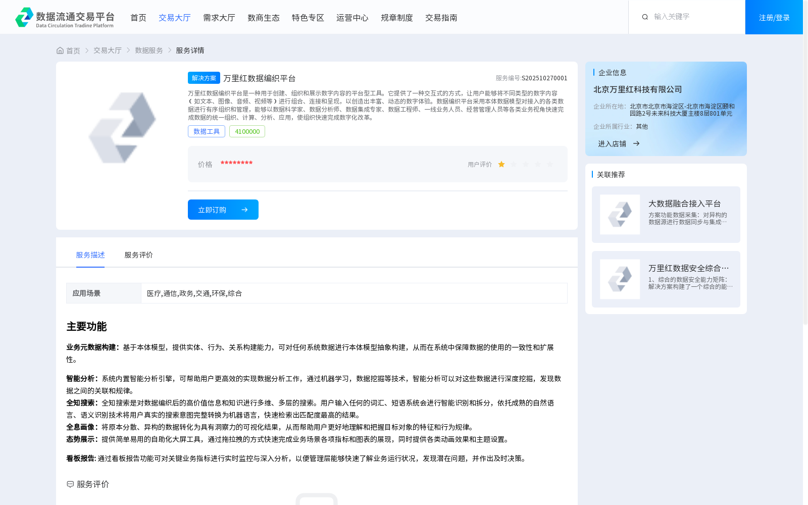Open 交易指南 navigation item
The height and width of the screenshot is (505, 808).
[x=441, y=18]
